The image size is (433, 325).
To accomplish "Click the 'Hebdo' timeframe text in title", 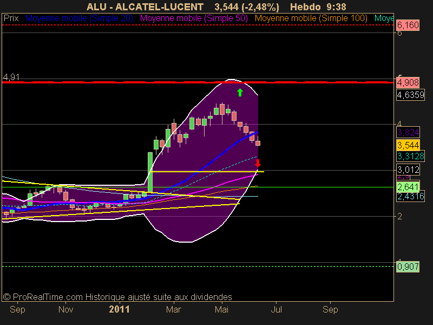I will 305,7.
